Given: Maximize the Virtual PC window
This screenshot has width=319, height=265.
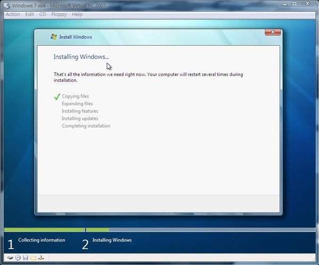Looking at the screenshot, I should click(x=294, y=4).
